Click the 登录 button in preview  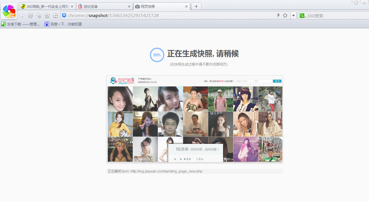[x=277, y=81]
